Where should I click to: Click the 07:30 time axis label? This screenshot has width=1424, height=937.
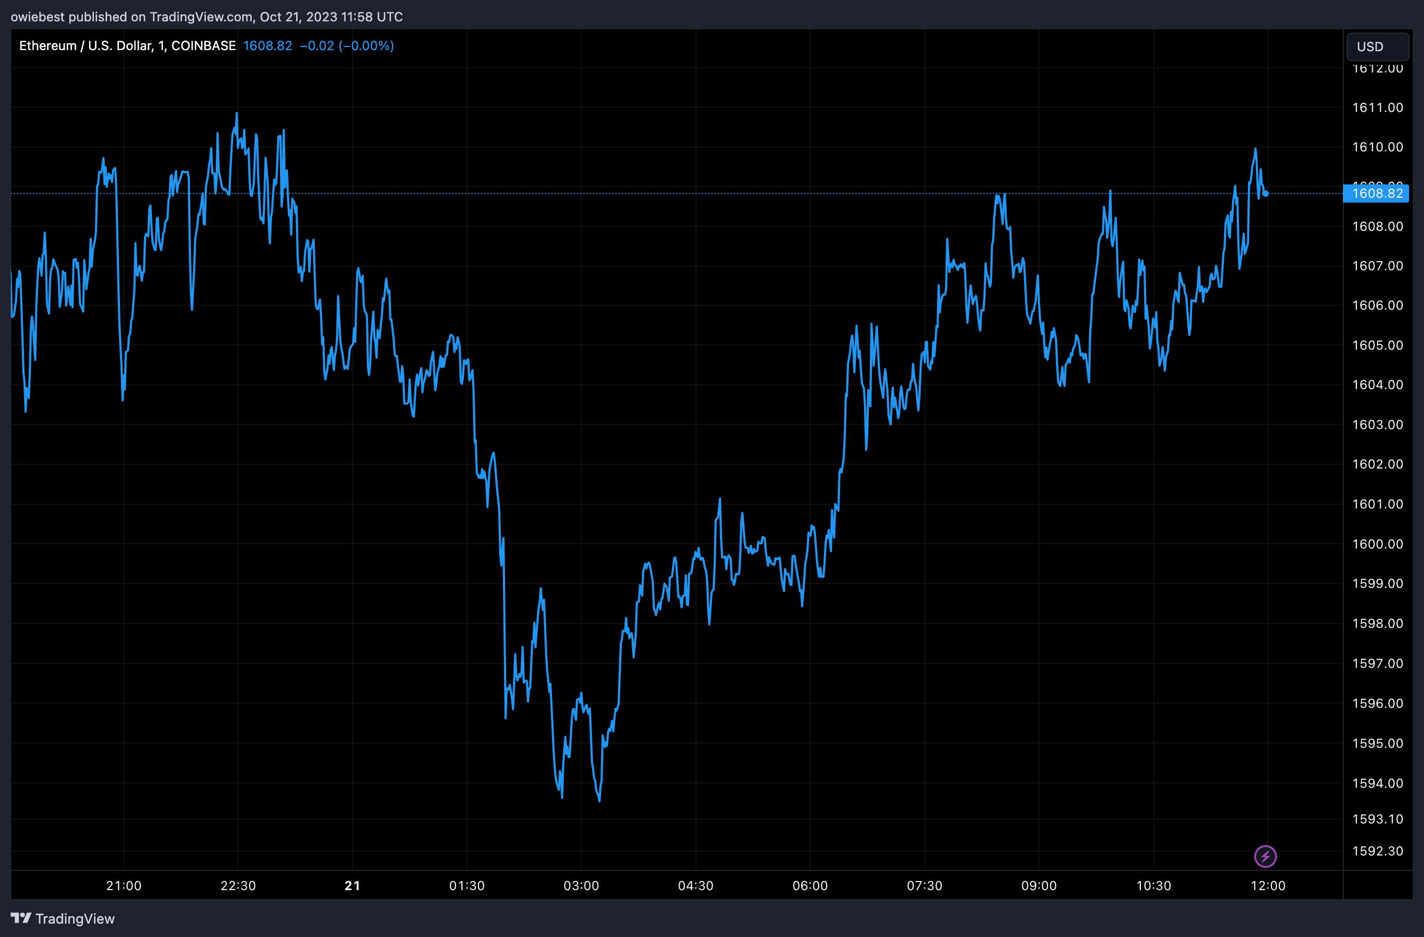point(924,886)
